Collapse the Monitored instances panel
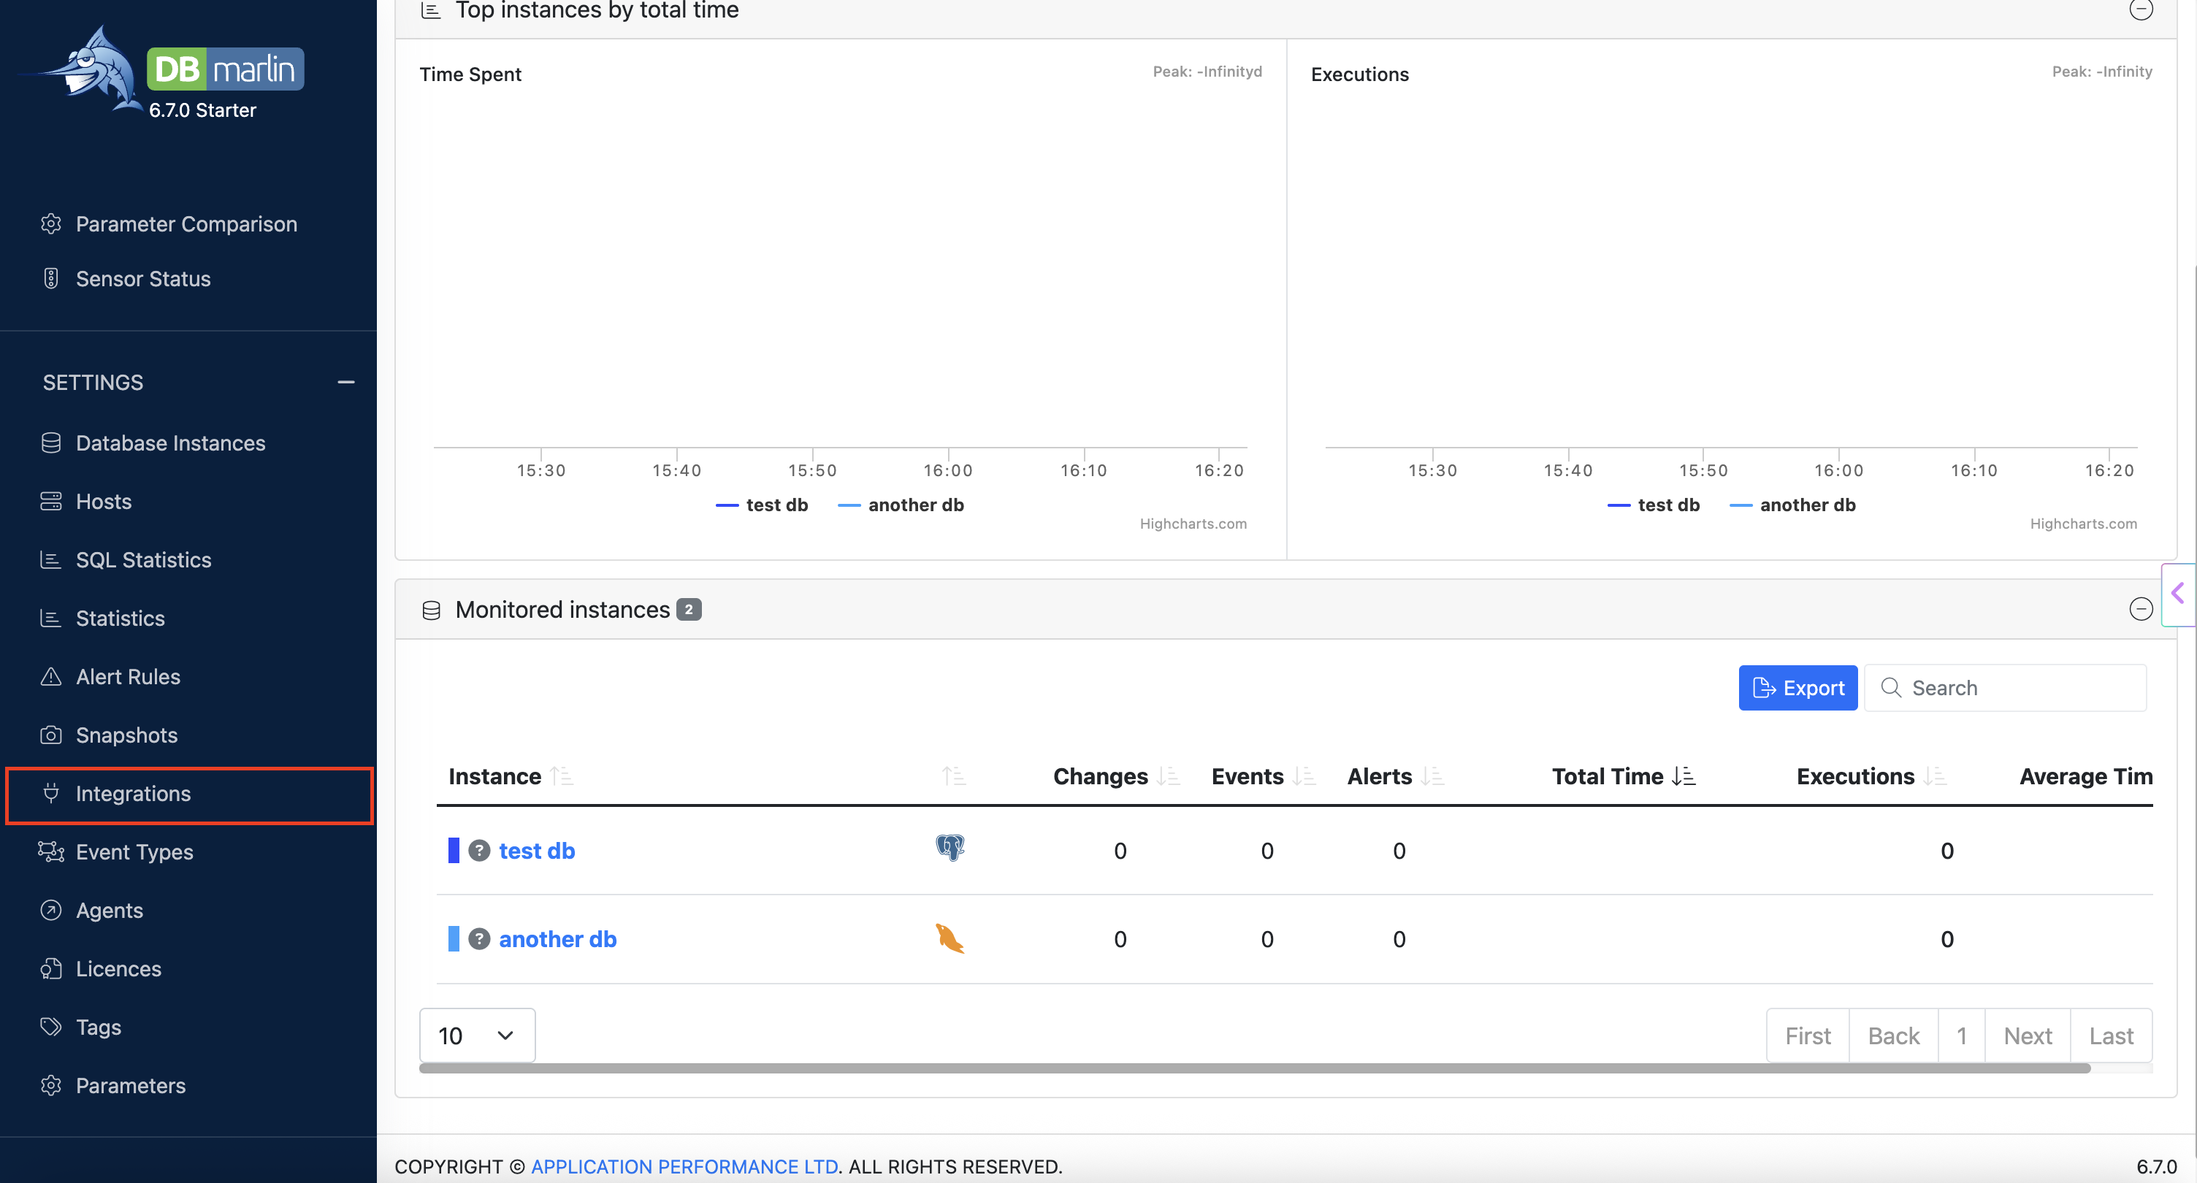 coord(2141,609)
